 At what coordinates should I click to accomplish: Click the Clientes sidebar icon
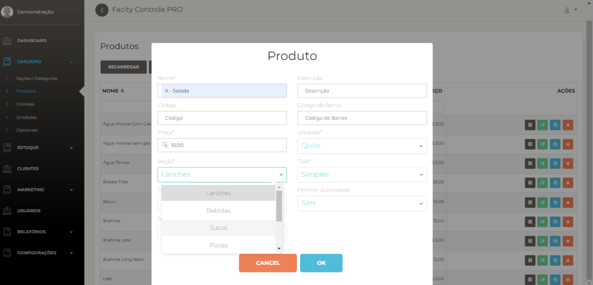tap(7, 169)
